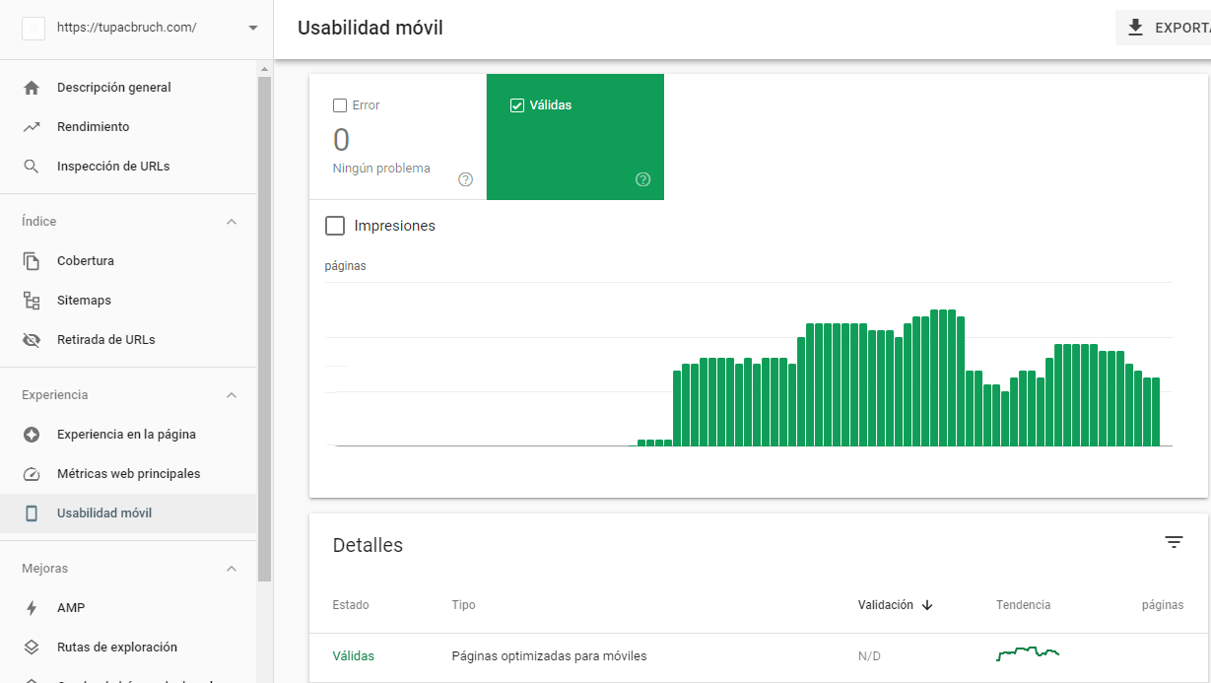Toggle the Impresiones checkbox

click(335, 226)
